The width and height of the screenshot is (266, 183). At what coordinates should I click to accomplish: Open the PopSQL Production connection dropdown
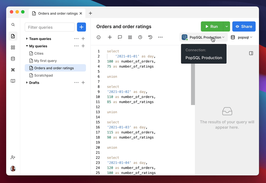[203, 37]
